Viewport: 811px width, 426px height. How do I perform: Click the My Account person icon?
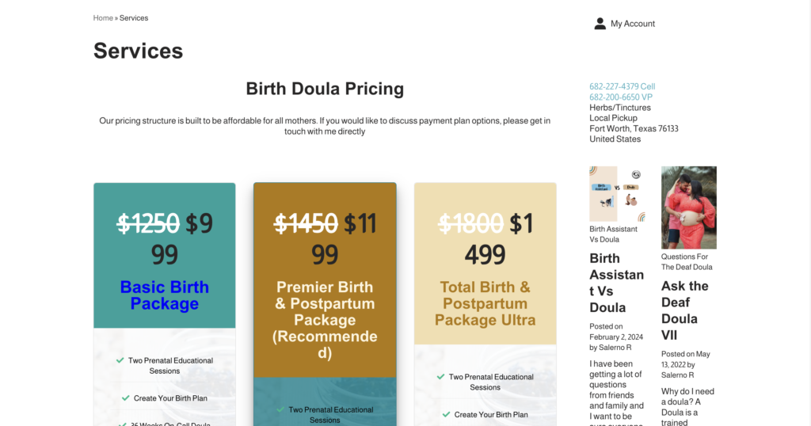coord(600,24)
